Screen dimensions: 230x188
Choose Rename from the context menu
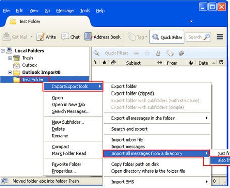click(x=60, y=136)
